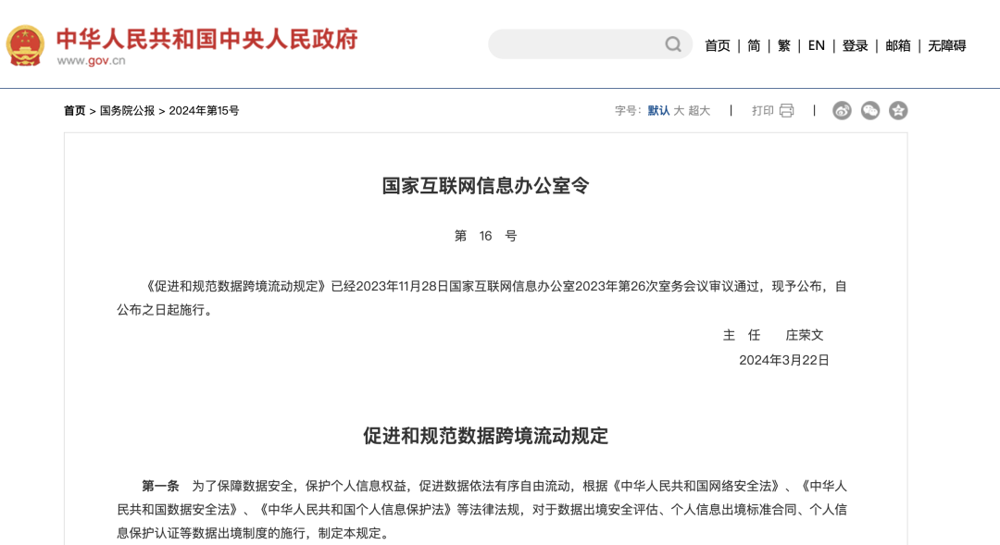
Task: Click the date 2024年3月22日
Action: [784, 360]
